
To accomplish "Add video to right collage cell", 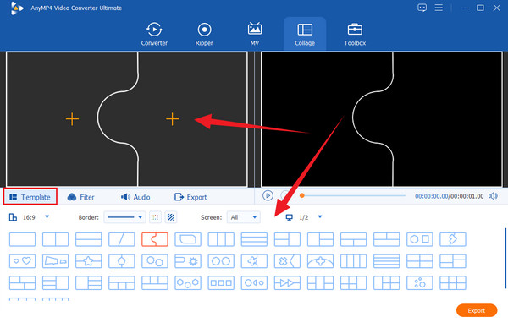I will (x=173, y=119).
